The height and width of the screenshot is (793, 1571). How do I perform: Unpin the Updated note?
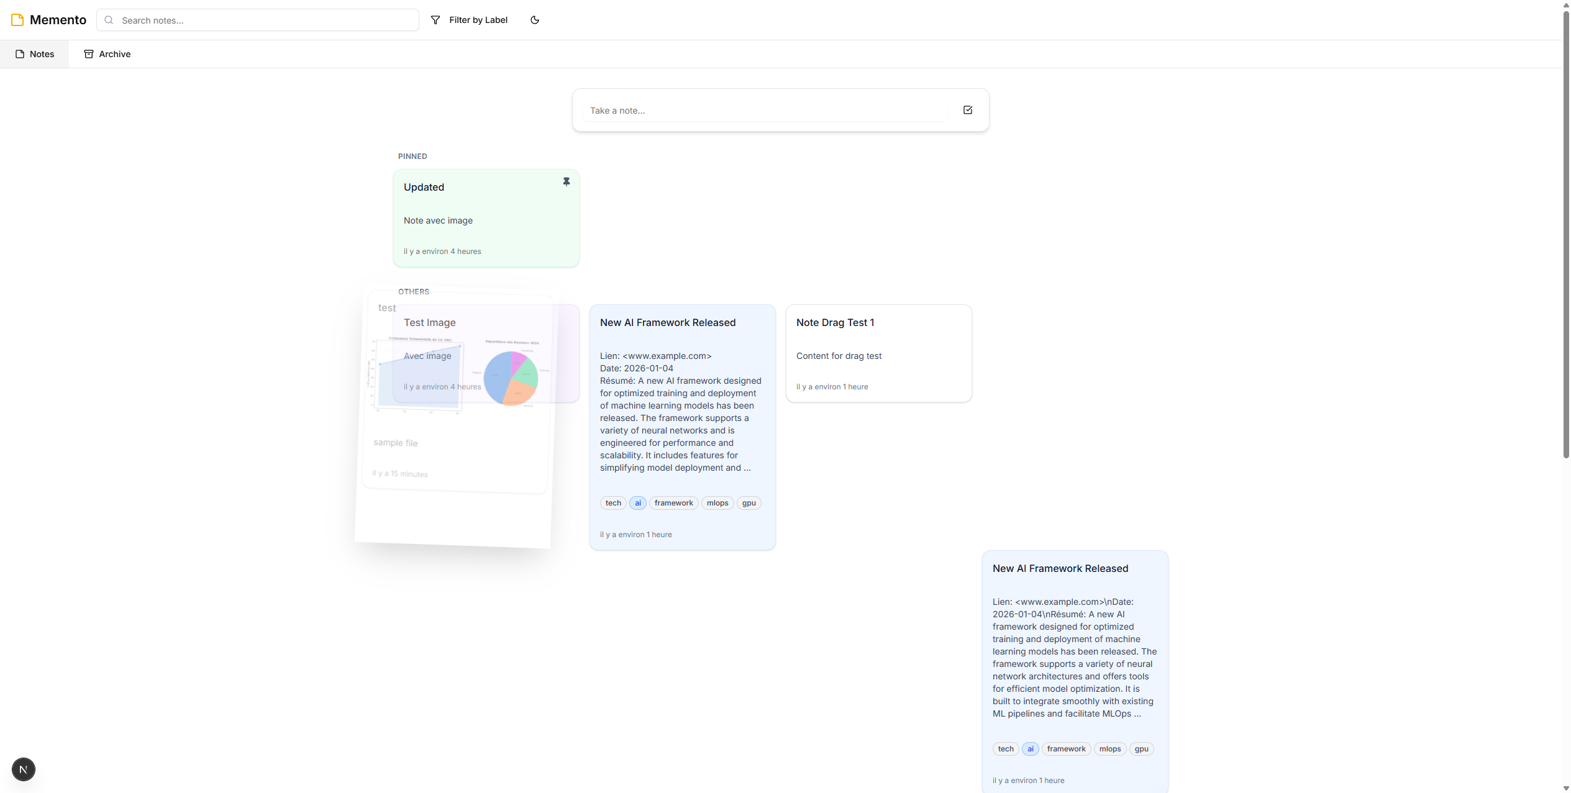(x=566, y=182)
